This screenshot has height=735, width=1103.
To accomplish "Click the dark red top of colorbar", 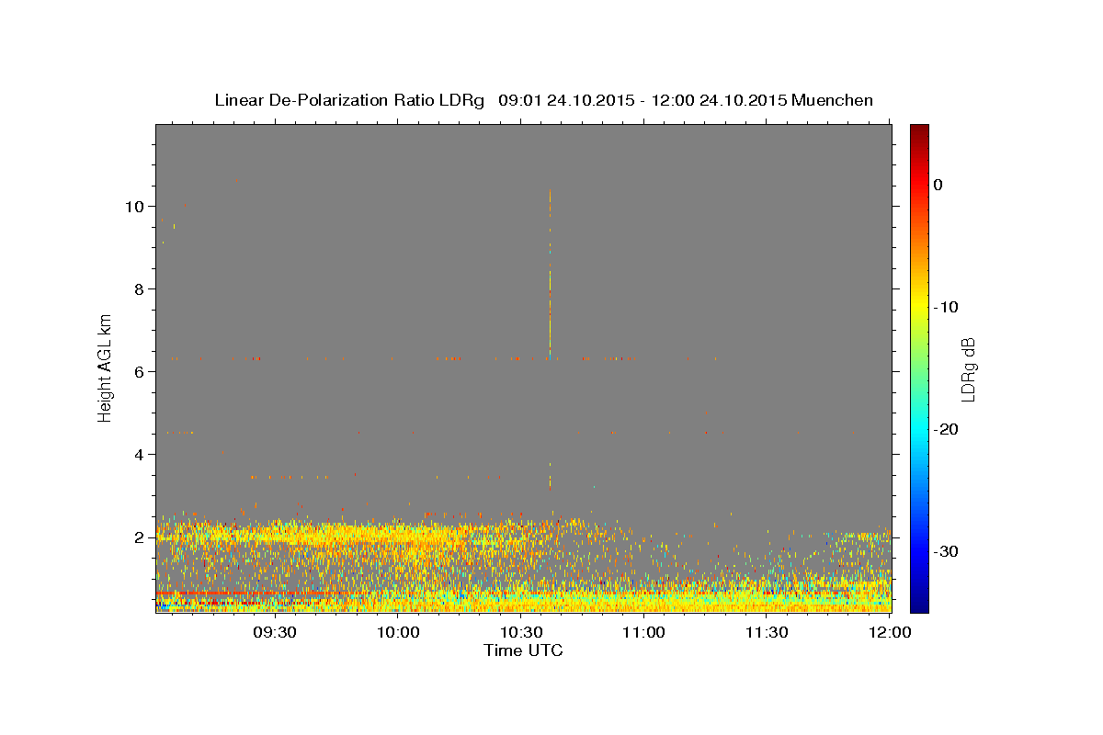I will [919, 130].
